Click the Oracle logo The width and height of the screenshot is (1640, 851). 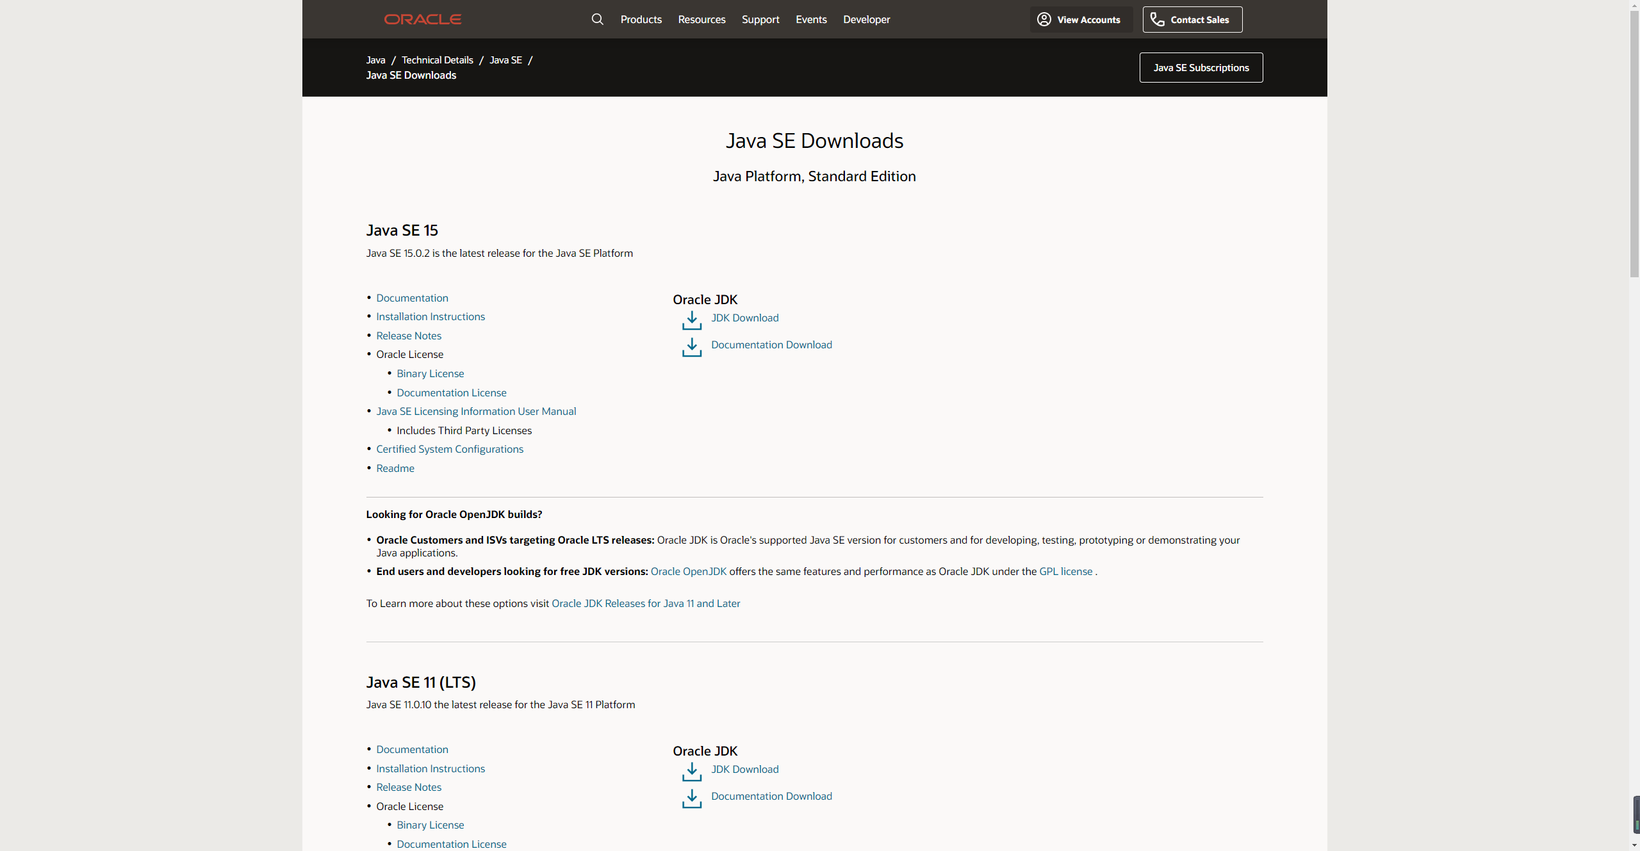tap(423, 19)
